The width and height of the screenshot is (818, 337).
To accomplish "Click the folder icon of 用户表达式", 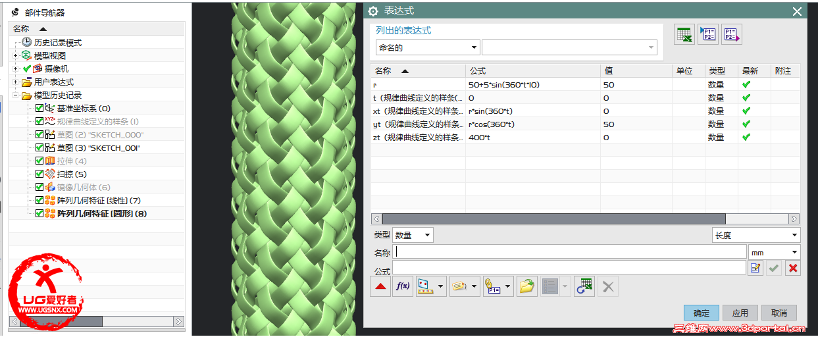I will click(26, 82).
